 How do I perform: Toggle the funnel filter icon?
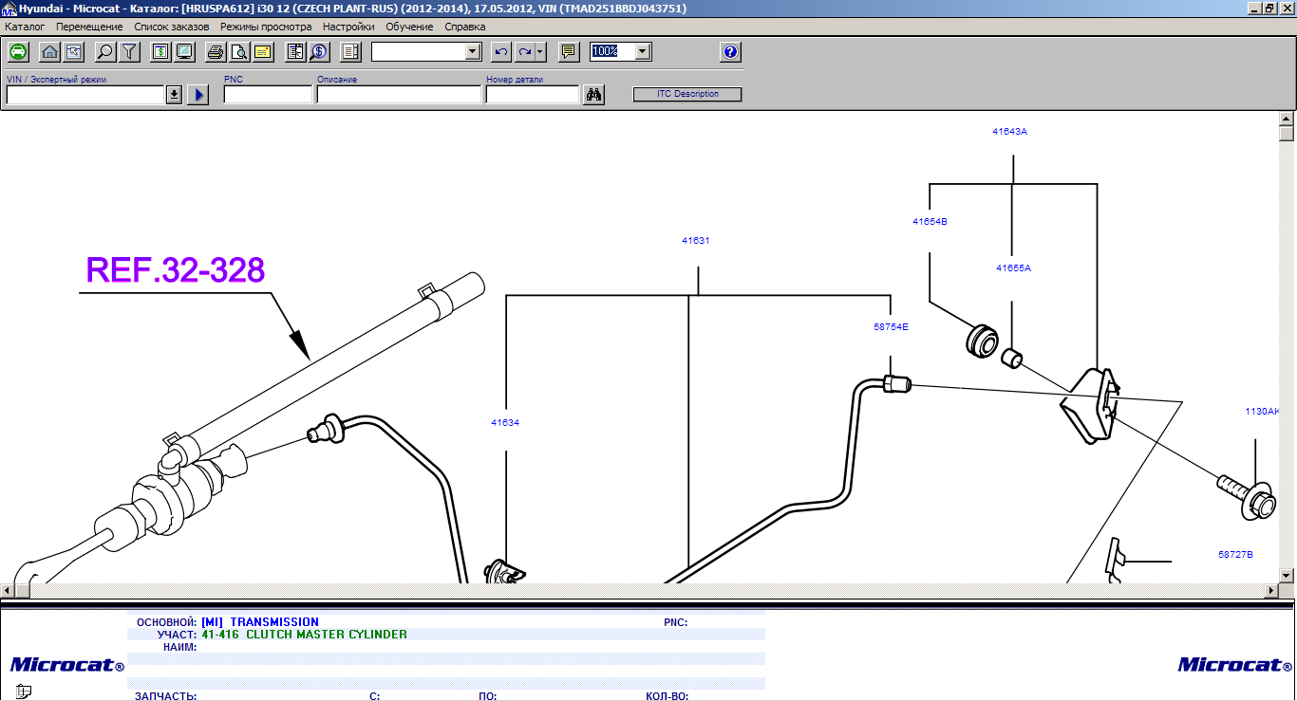pos(129,52)
